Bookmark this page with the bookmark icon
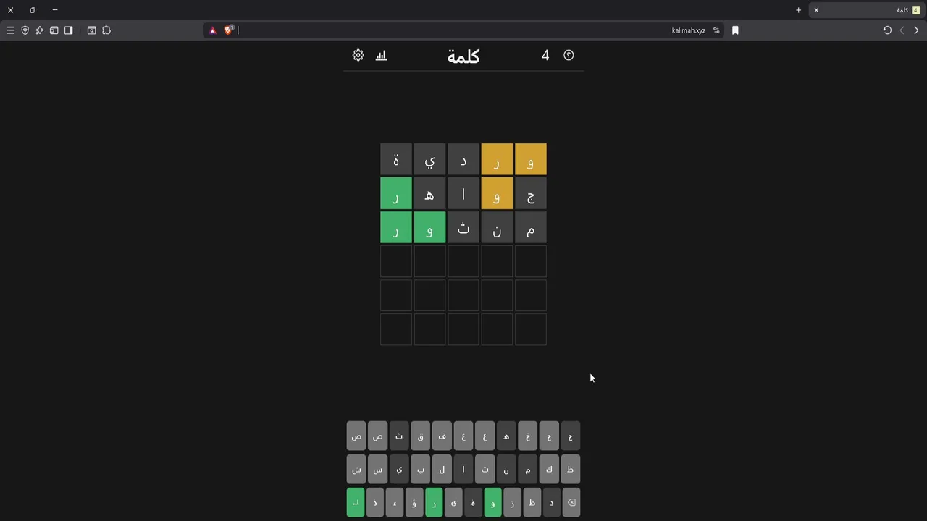 pos(735,30)
